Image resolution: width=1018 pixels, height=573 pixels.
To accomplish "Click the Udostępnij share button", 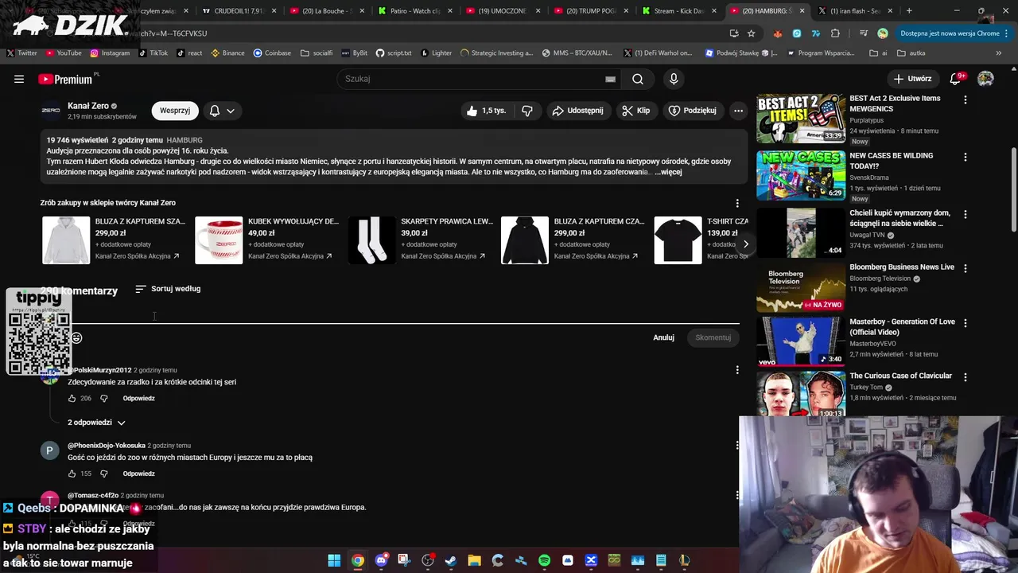I will [577, 111].
